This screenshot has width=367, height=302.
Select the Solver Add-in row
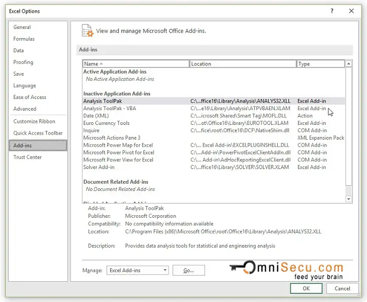pos(214,167)
